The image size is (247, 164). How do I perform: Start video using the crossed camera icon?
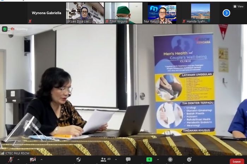click(x=32, y=160)
